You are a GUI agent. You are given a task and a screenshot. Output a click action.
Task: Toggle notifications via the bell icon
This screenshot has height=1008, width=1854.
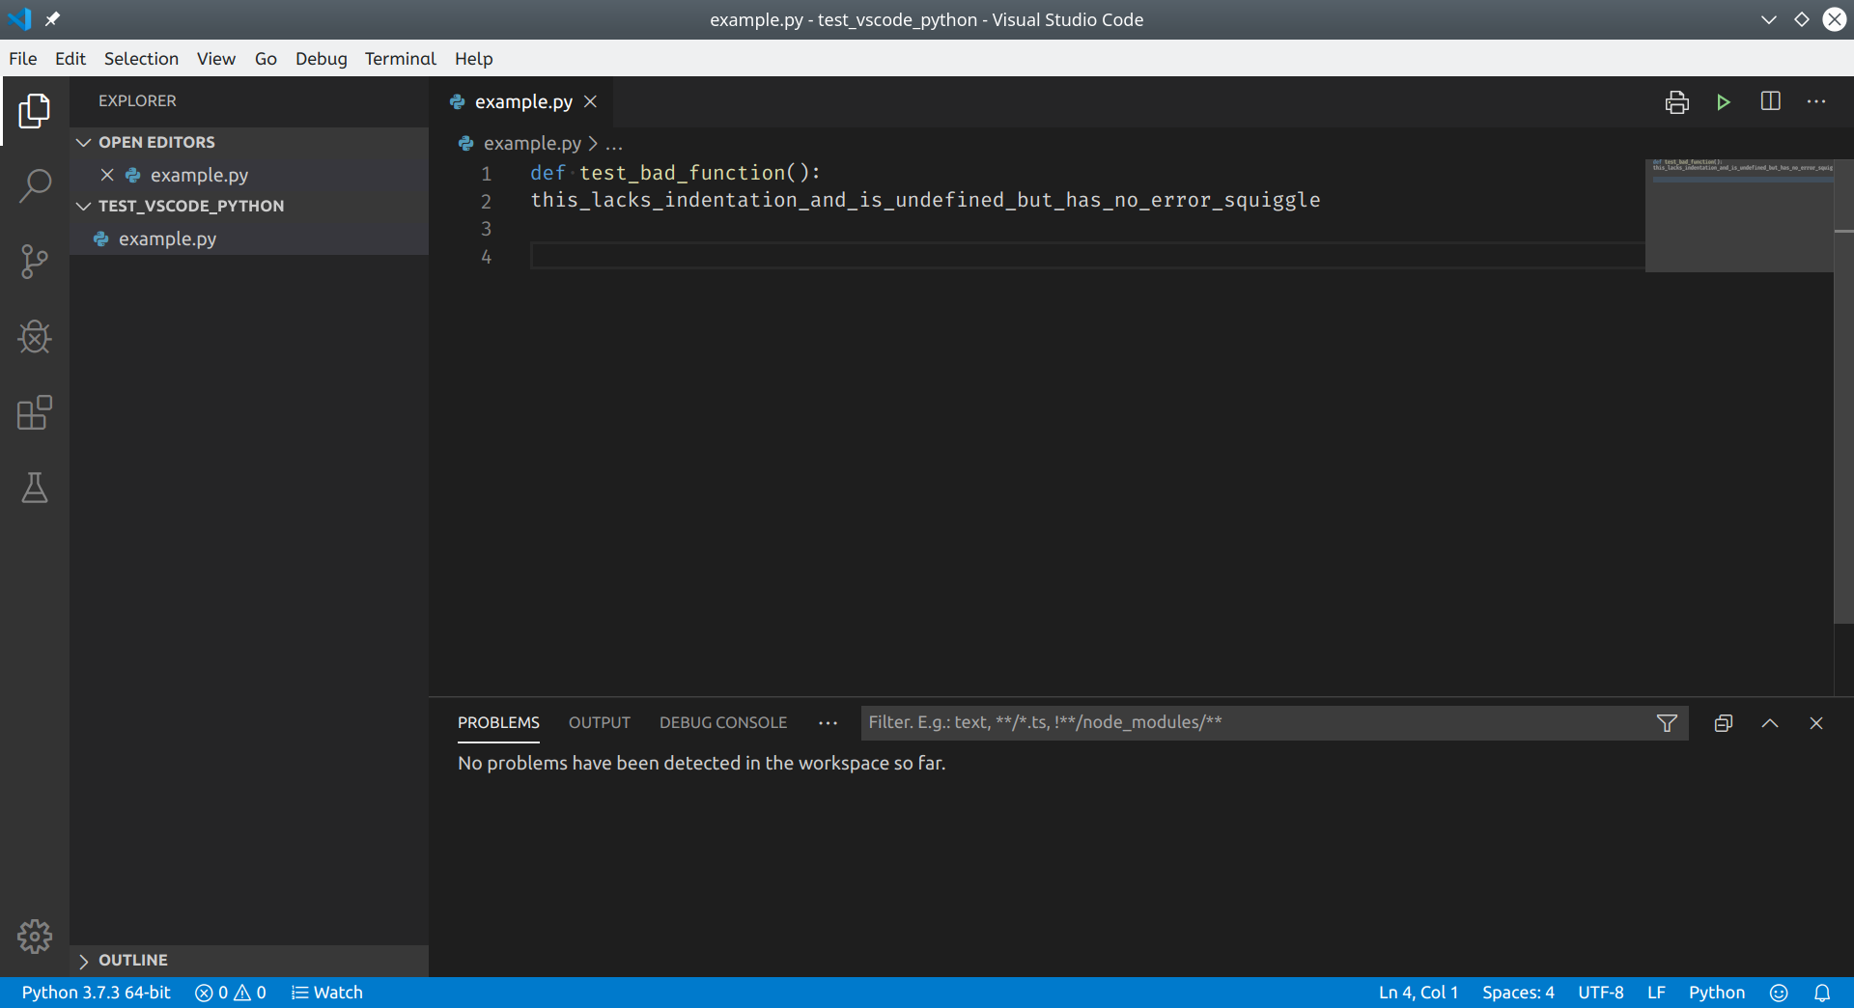pos(1823,992)
